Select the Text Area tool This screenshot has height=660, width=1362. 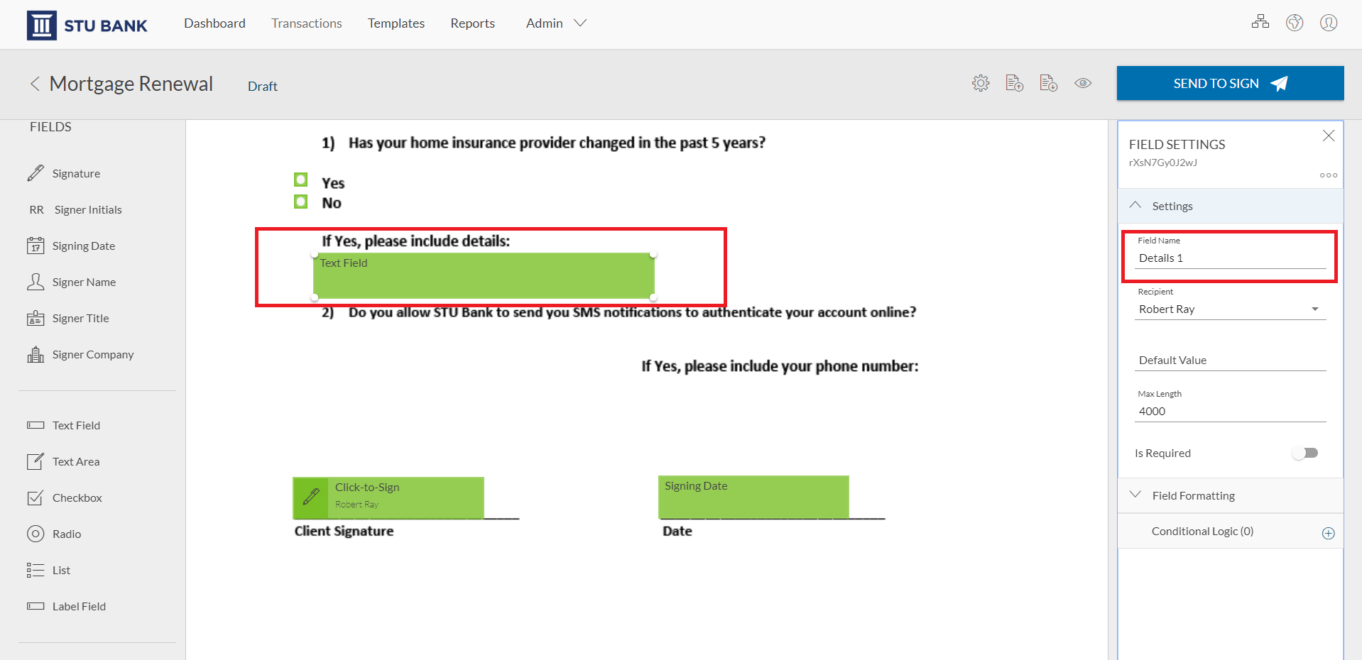coord(63,461)
